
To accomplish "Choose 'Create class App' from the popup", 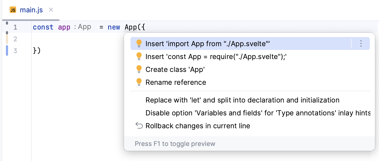I will coord(175,69).
